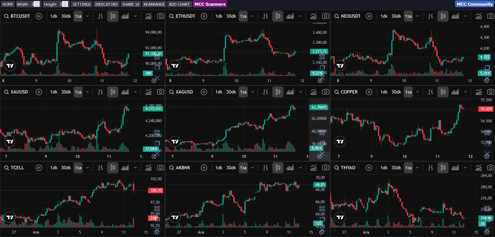Select the 1sa interval on the COPPER chart
Viewport: 495px width, 237px height.
coord(408,92)
